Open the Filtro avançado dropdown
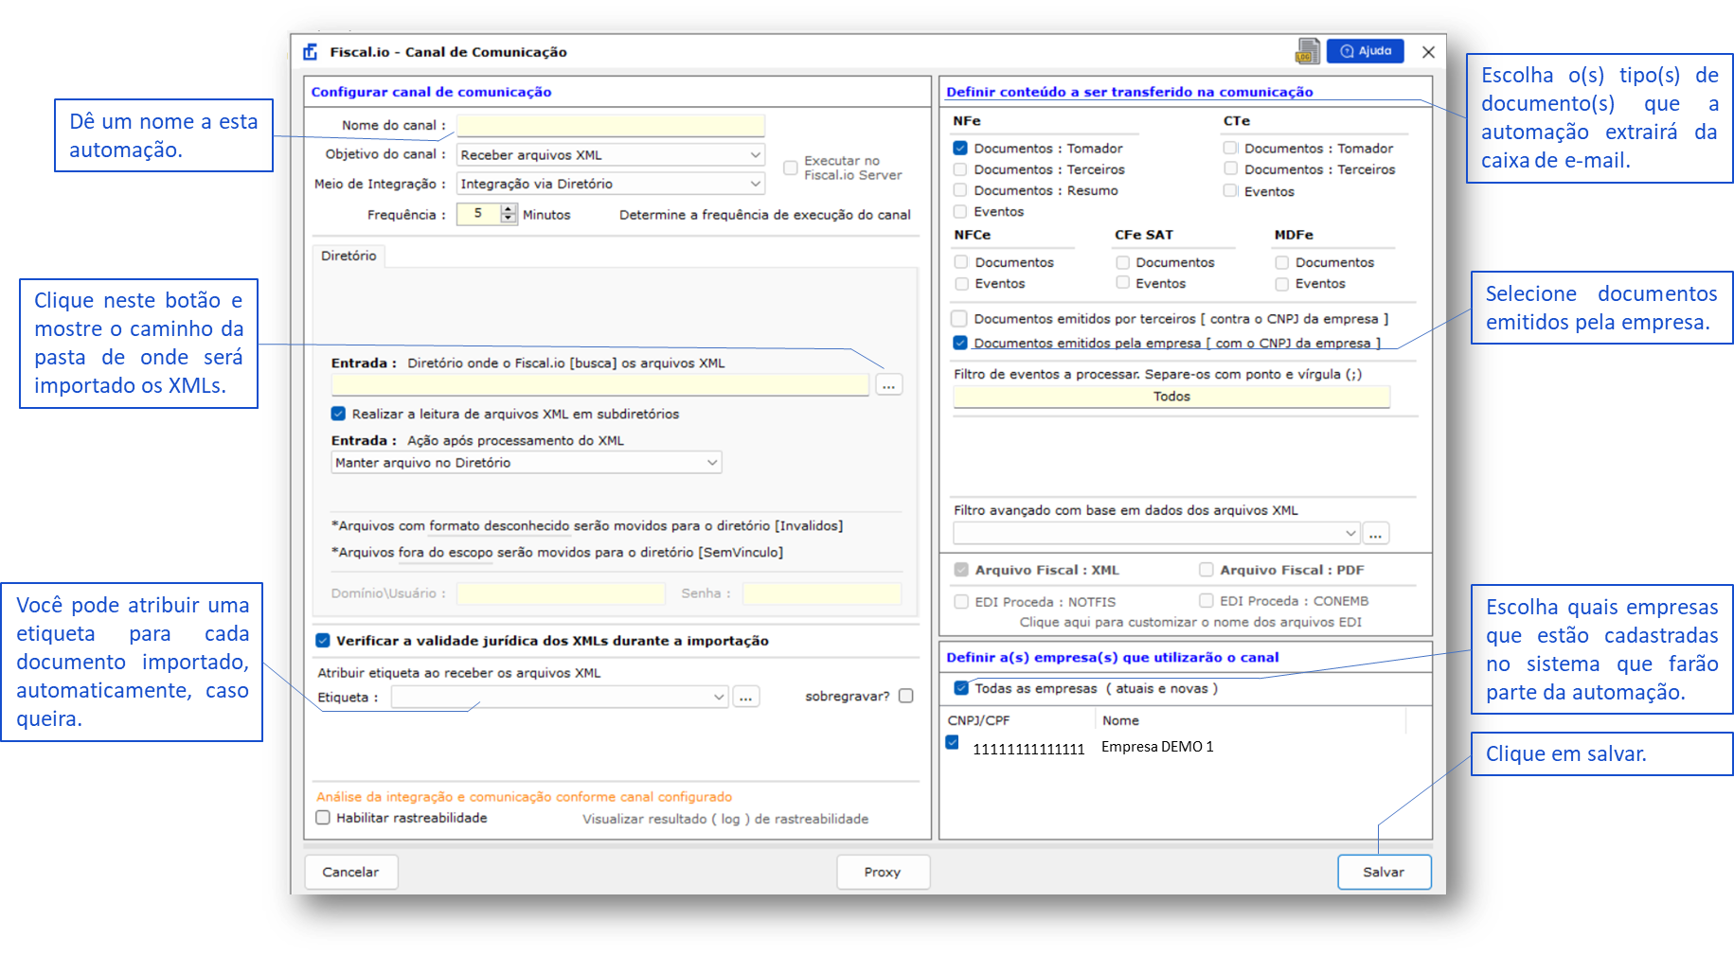The width and height of the screenshot is (1734, 956). [x=1156, y=533]
